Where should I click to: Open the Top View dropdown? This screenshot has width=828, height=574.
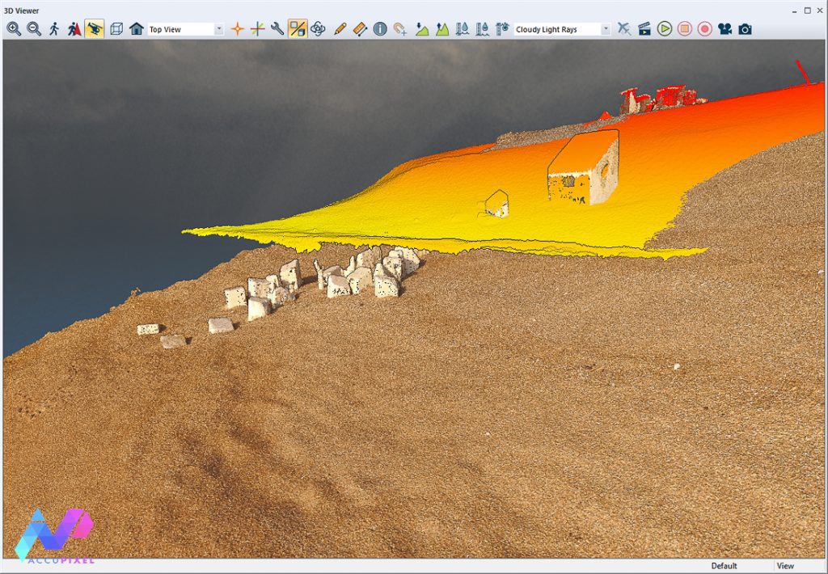(219, 29)
